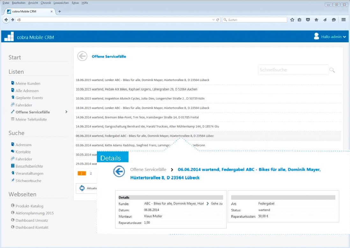Open Meine Kunden list in sidebar
This screenshot has width=350, height=248.
[x=28, y=83]
